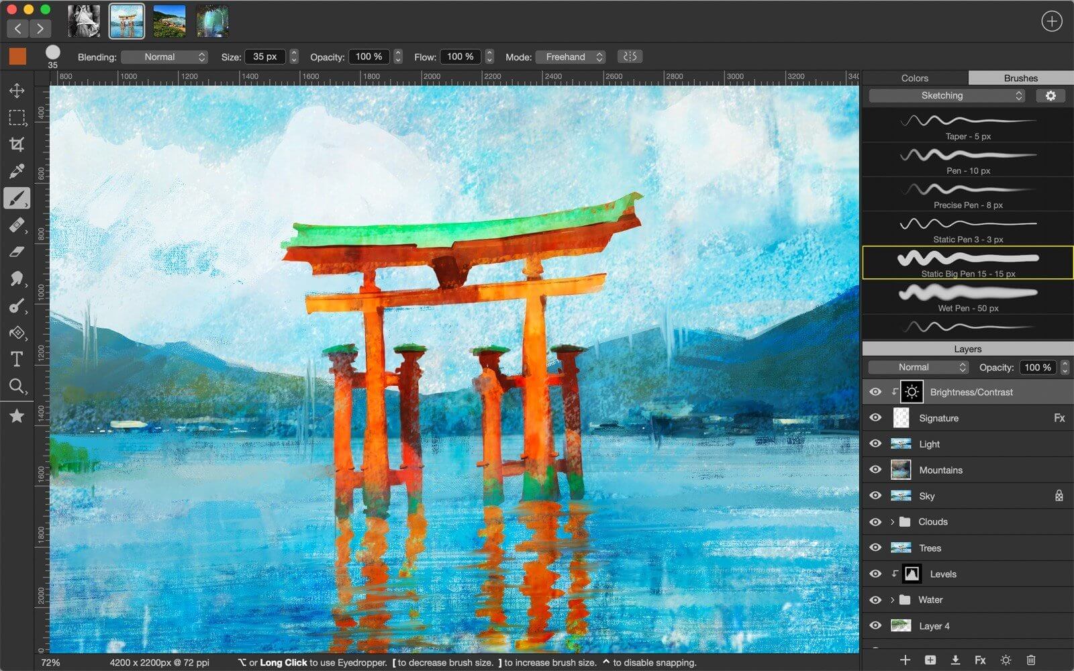The image size is (1074, 671).
Task: Hide the Mountains layer
Action: tap(875, 470)
